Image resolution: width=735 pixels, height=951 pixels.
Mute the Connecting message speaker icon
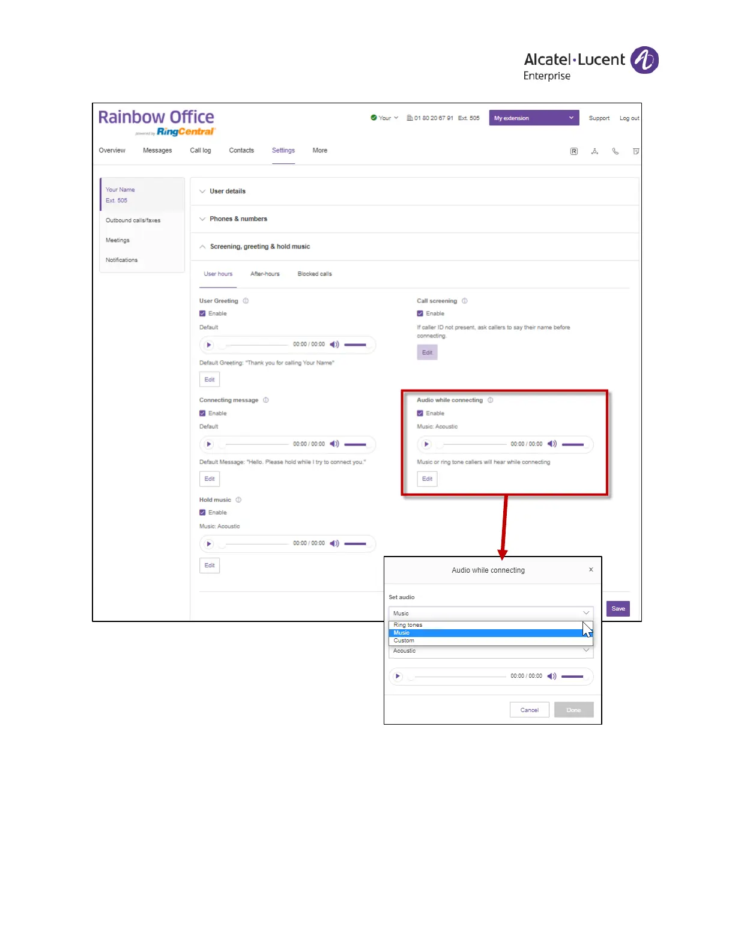pyautogui.click(x=334, y=444)
